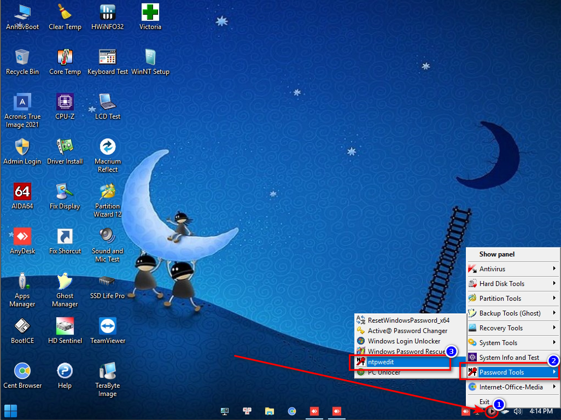Switch to the second AnyDesk taskbar window
The image size is (561, 420).
(337, 411)
